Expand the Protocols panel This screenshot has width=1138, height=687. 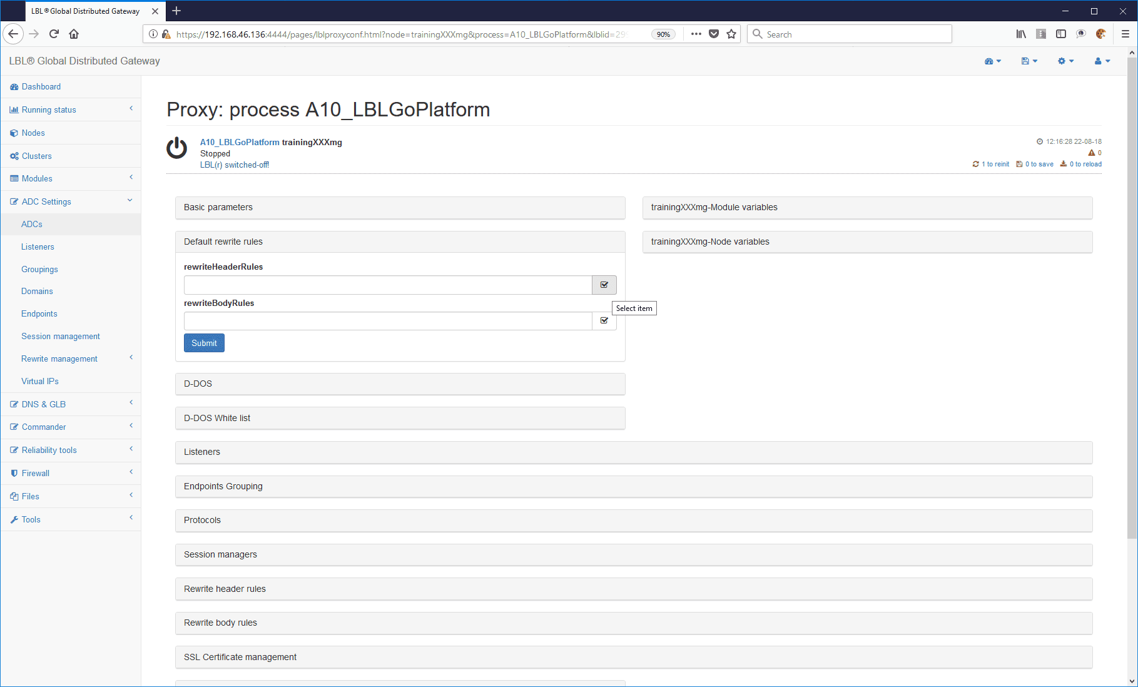(634, 521)
